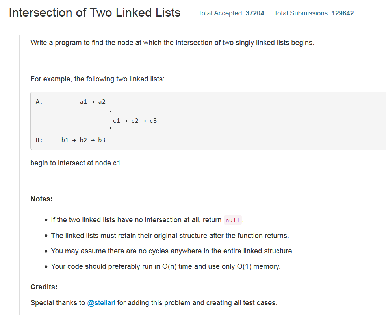This screenshot has width=386, height=315.
Task: Click the Intersection of Two Linked Lists title
Action: tap(95, 13)
